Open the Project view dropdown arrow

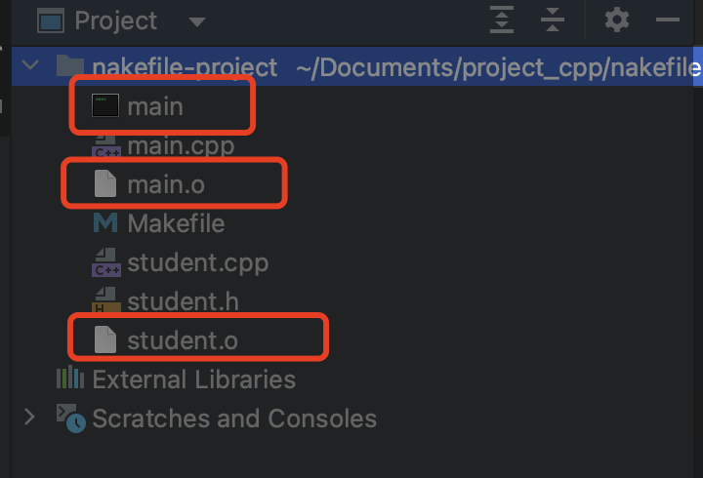(197, 21)
